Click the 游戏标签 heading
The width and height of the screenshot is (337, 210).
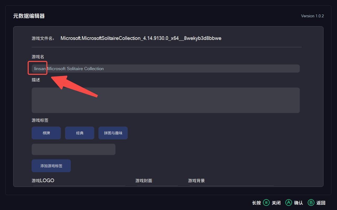pyautogui.click(x=40, y=120)
